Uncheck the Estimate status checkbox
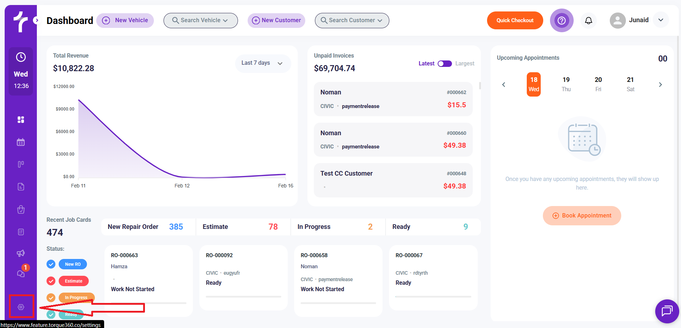The width and height of the screenshot is (681, 328). click(x=51, y=281)
